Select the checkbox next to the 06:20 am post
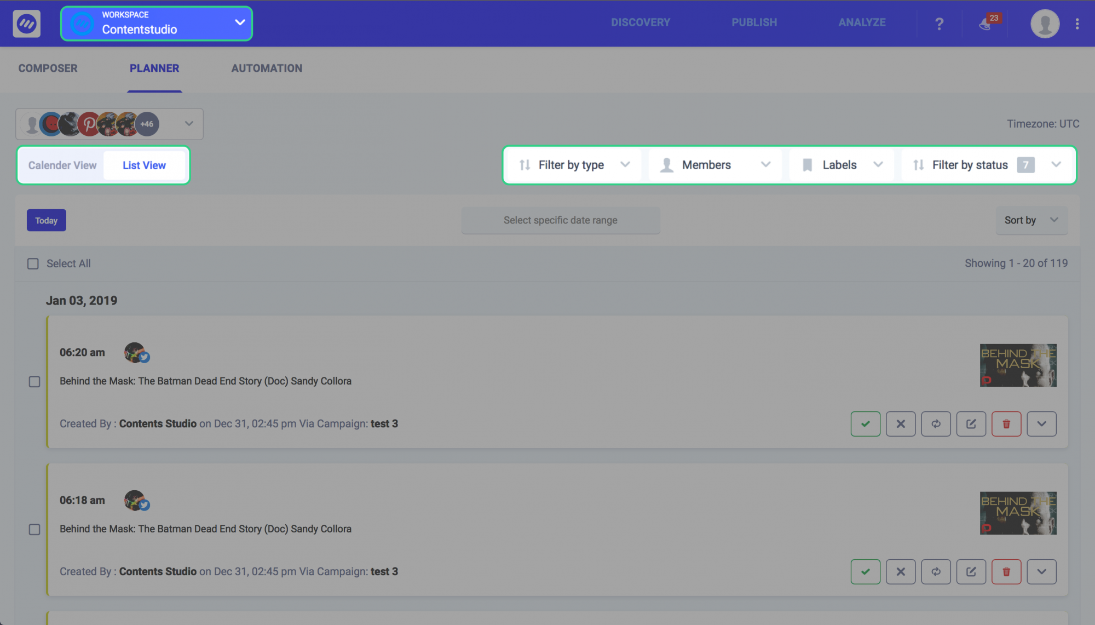Viewport: 1095px width, 625px height. (34, 382)
